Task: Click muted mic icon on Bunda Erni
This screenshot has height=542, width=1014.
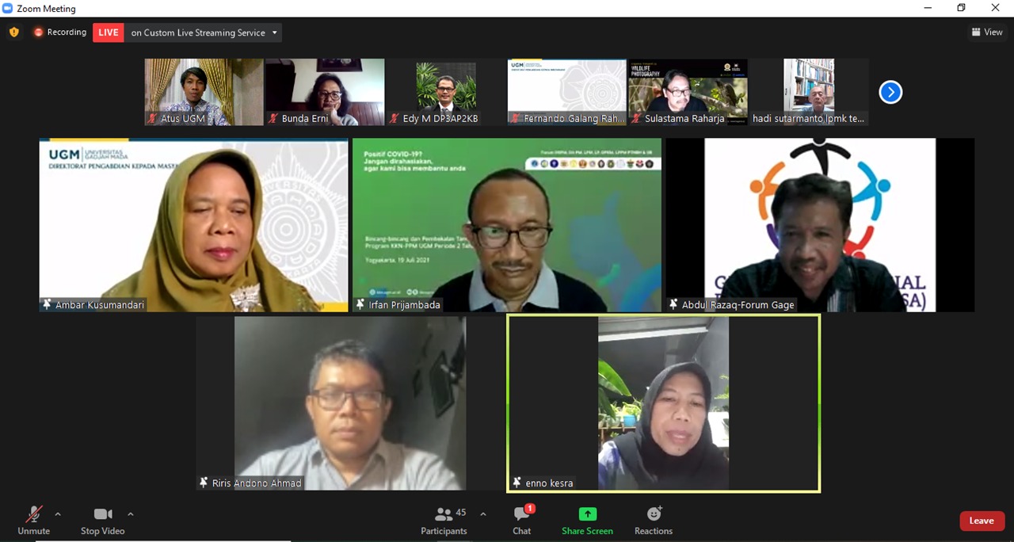Action: [x=273, y=119]
